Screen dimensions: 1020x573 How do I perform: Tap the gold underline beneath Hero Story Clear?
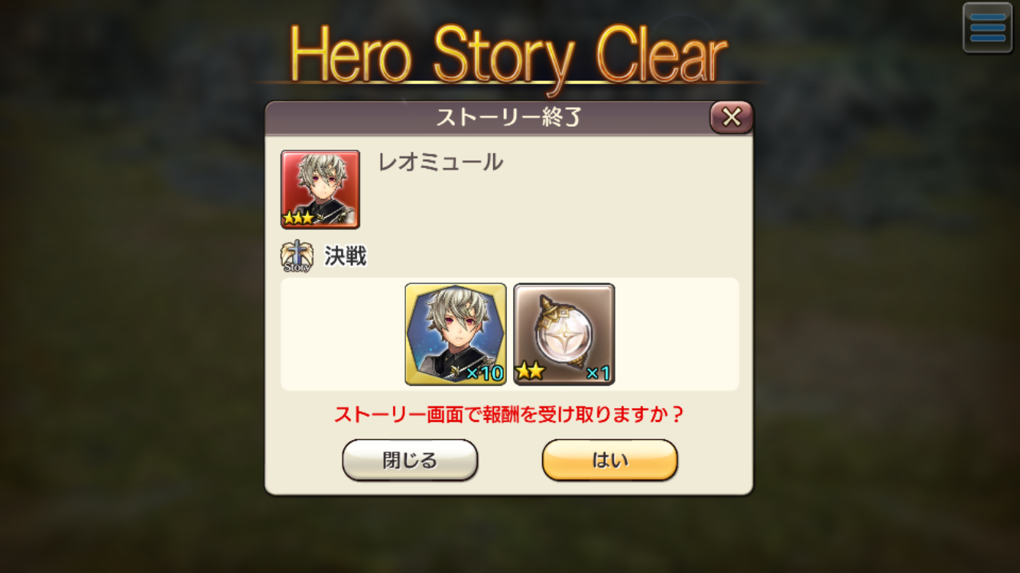[509, 82]
